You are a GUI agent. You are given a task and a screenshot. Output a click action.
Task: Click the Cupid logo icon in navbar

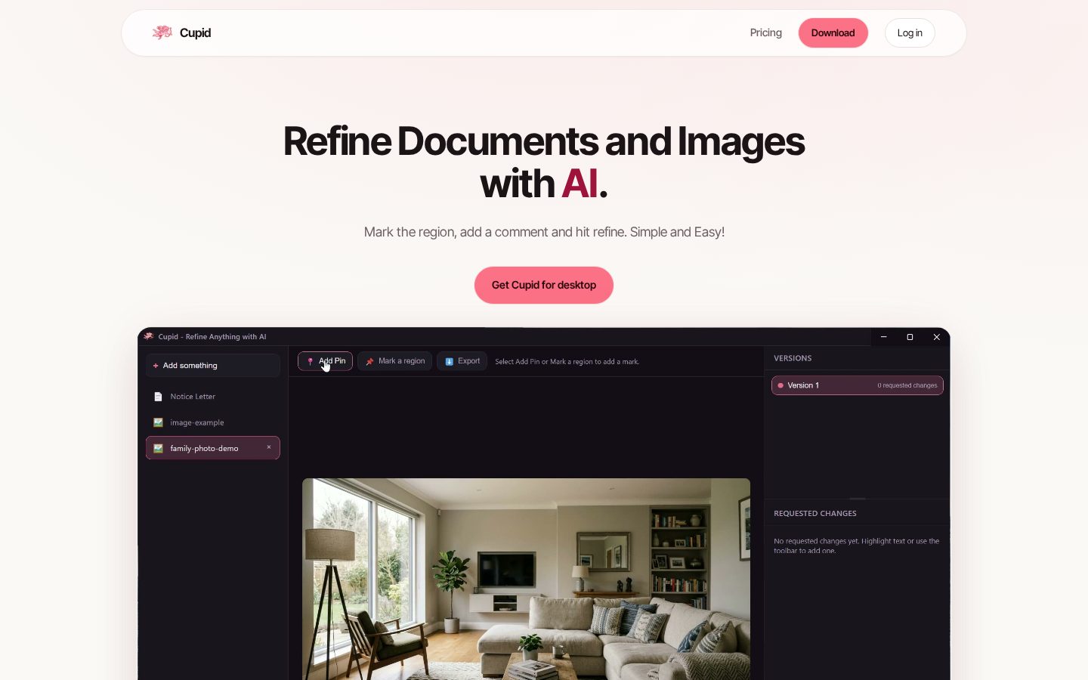pyautogui.click(x=162, y=32)
